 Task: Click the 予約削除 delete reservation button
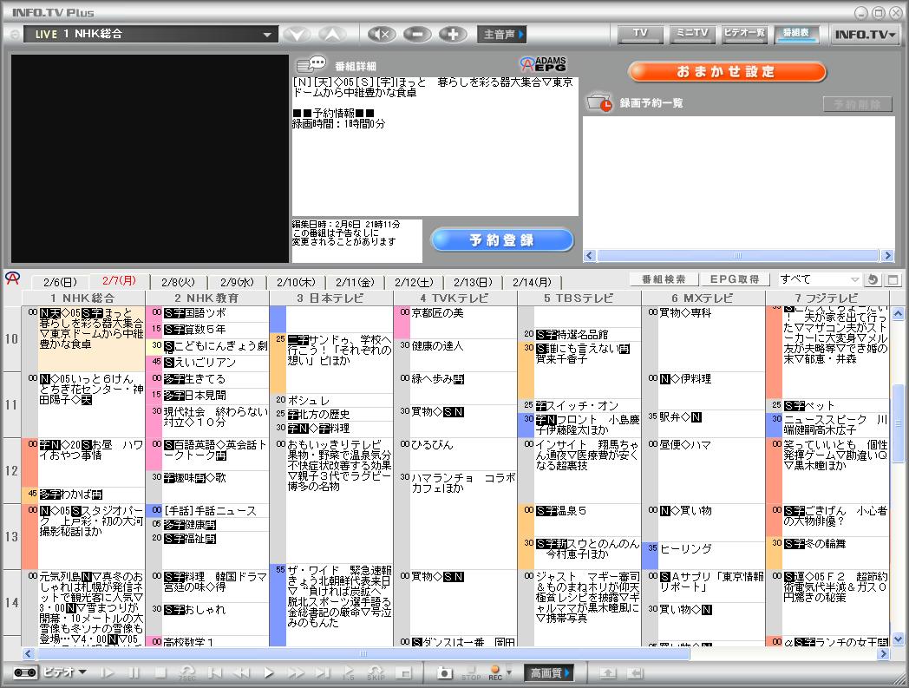[858, 104]
